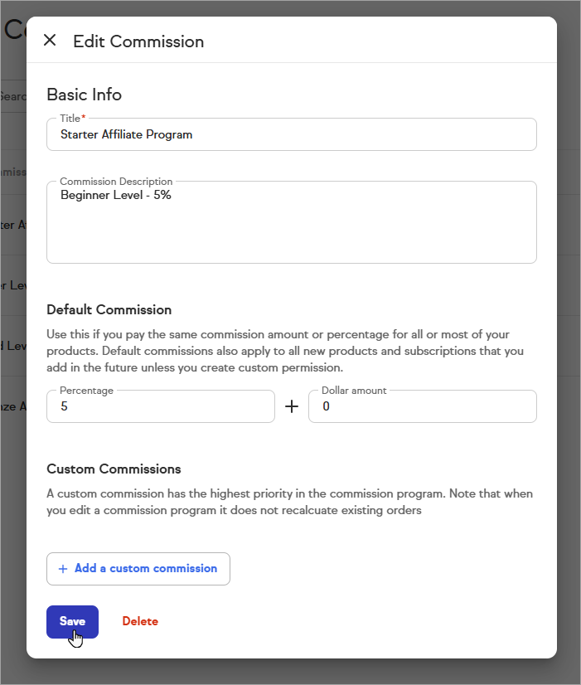Click the Commission Description field label
The image size is (581, 685).
coord(116,182)
